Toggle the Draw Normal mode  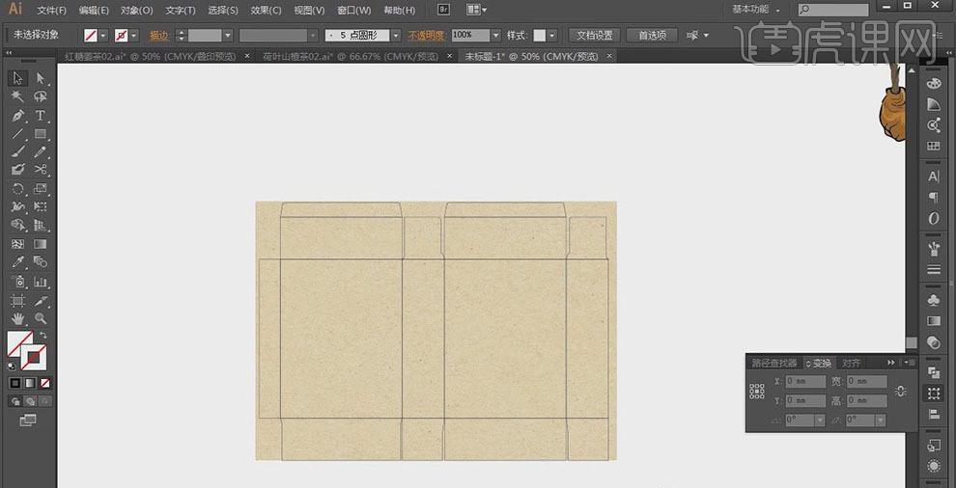pyautogui.click(x=15, y=401)
